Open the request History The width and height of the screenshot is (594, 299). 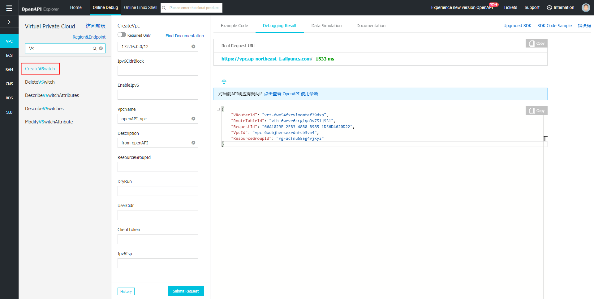(x=126, y=291)
